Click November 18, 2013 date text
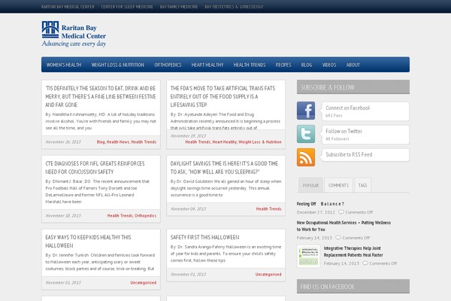 (63, 216)
